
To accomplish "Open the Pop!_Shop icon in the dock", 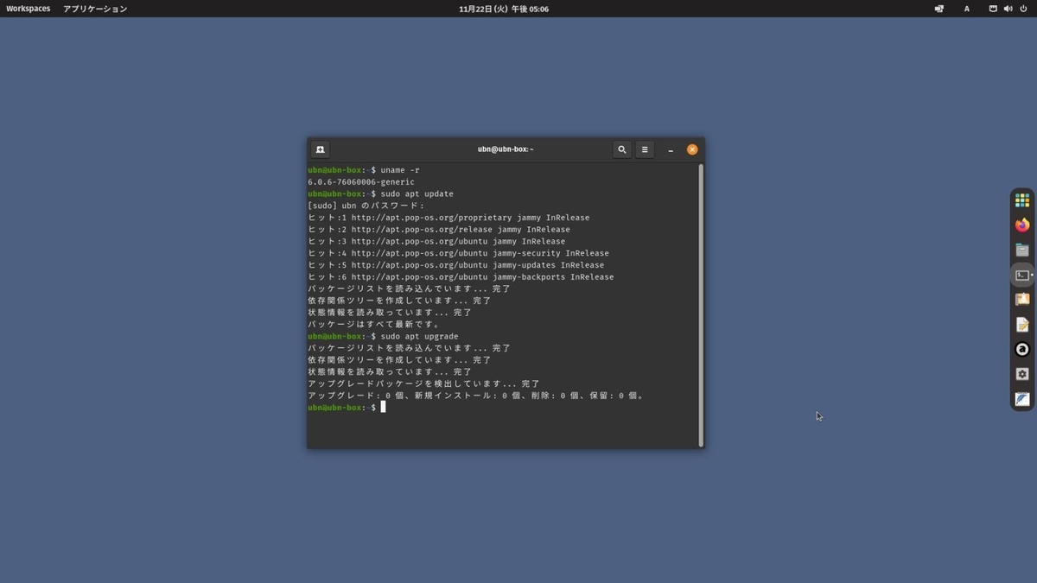I will [x=1022, y=300].
